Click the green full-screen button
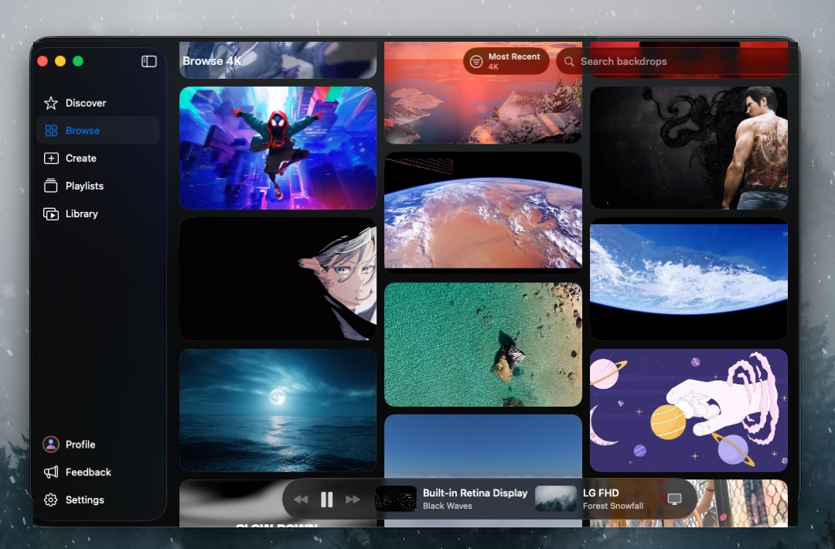835x549 pixels. [78, 61]
